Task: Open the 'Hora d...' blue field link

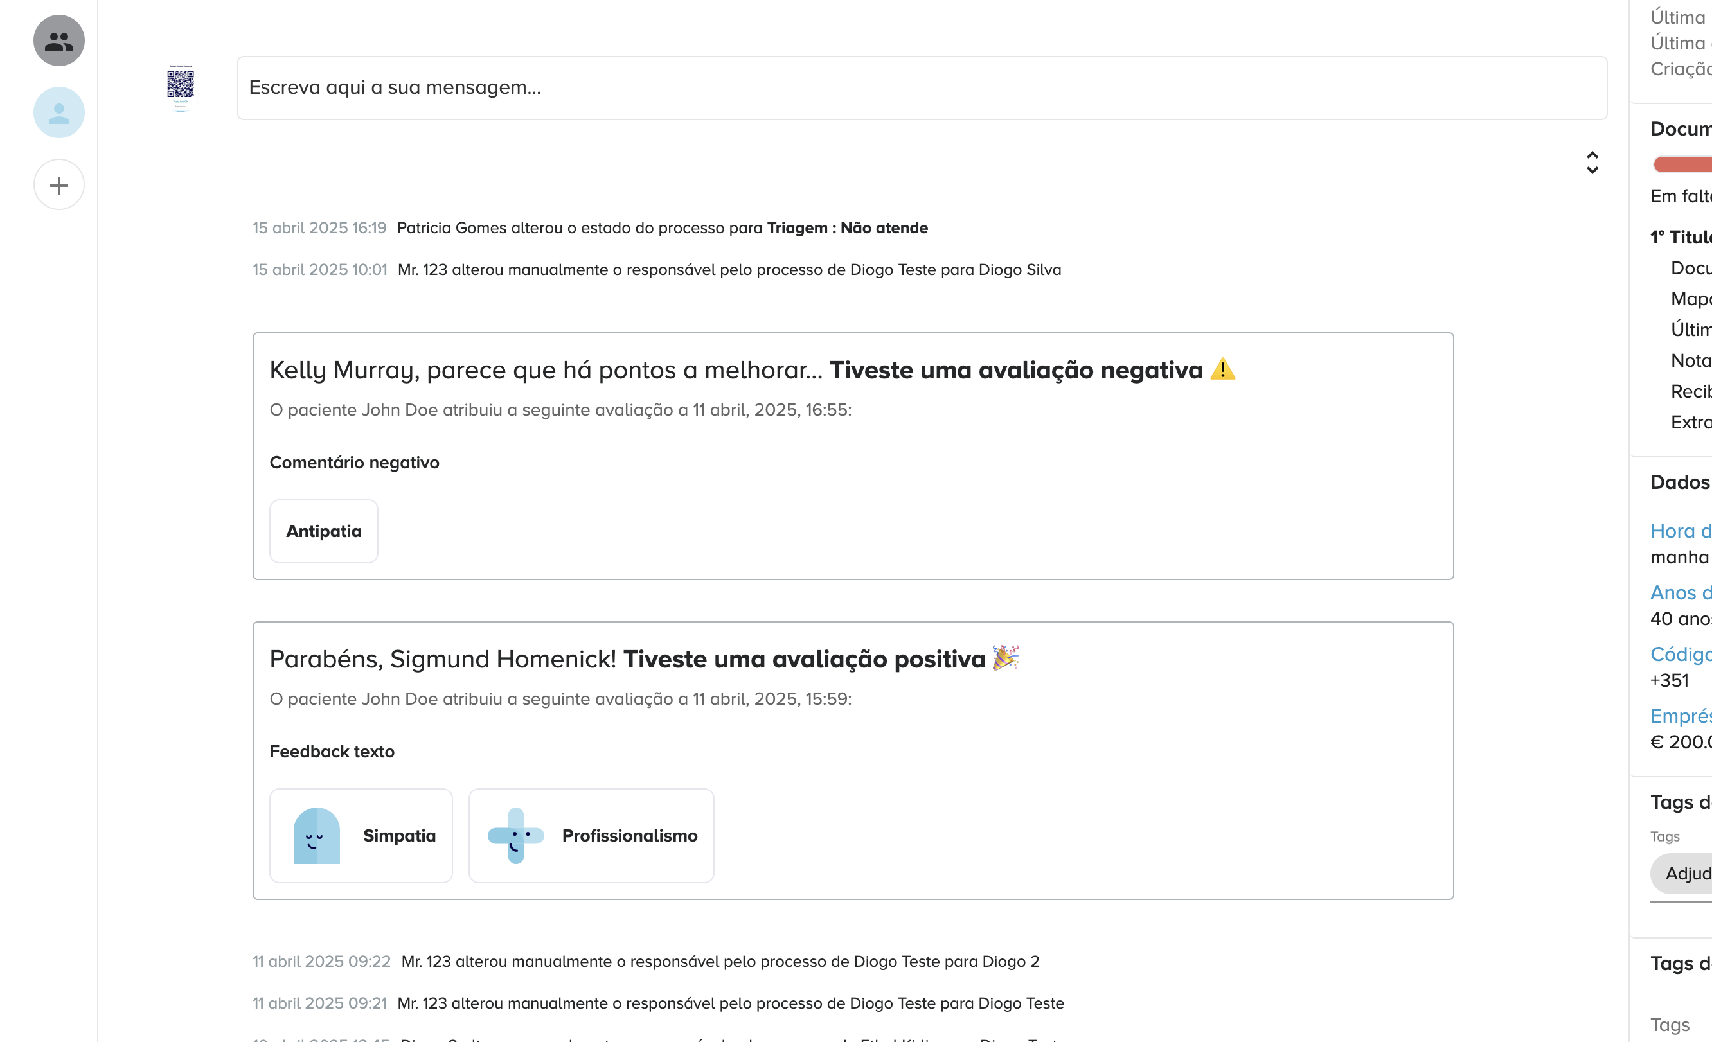Action: (1681, 531)
